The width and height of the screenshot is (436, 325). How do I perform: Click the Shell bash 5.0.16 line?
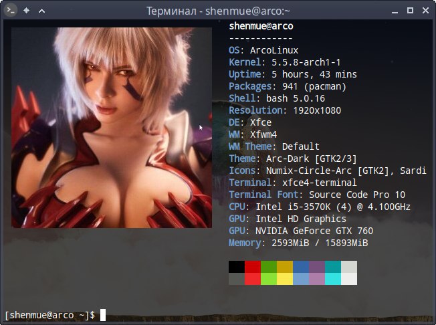pyautogui.click(x=277, y=98)
